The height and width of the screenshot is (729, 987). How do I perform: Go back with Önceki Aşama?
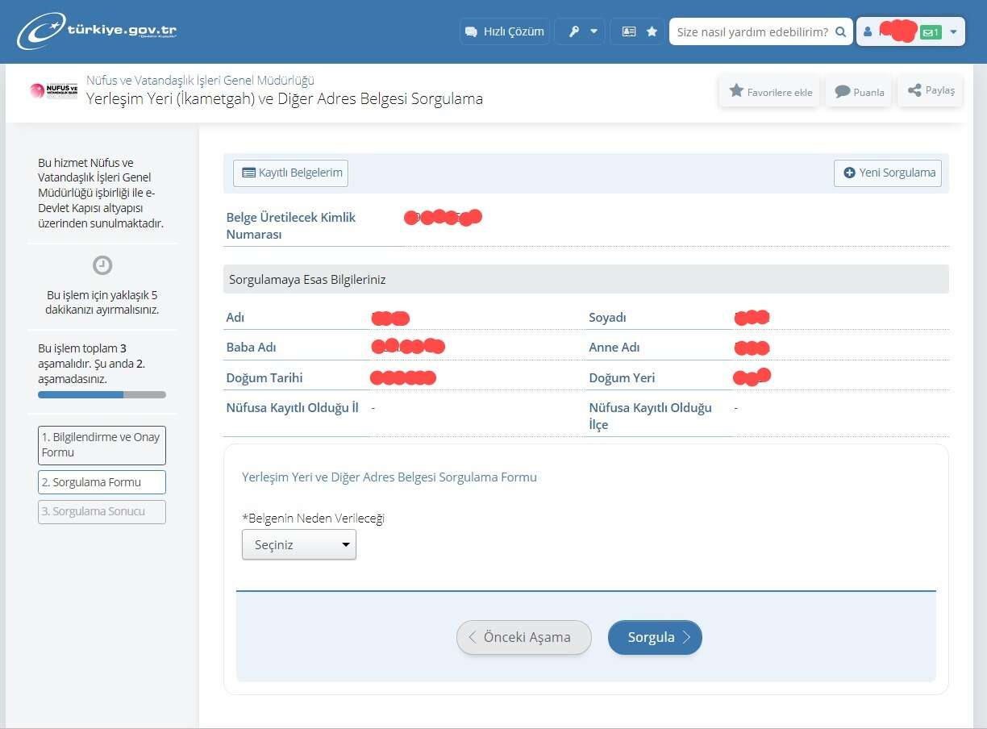click(x=523, y=637)
